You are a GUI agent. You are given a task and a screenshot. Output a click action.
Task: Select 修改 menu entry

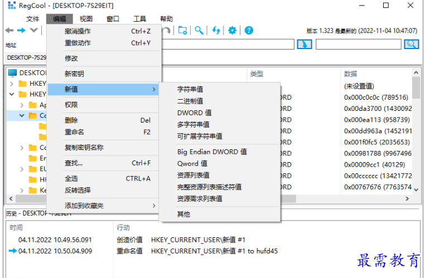(x=104, y=58)
